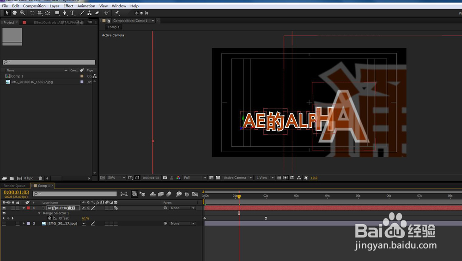Open the Active Camera view dropdown
462x261 pixels.
click(238, 178)
